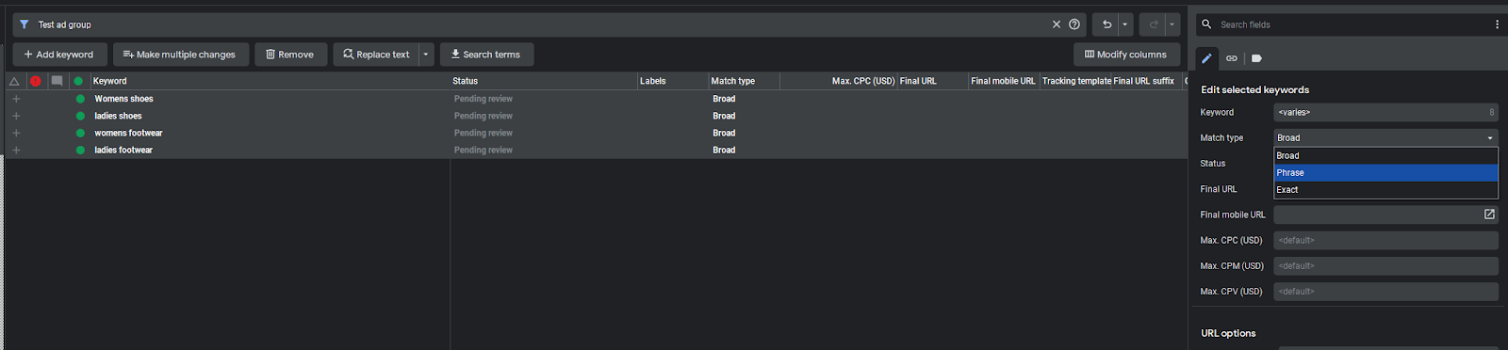1508x350 pixels.
Task: Open the filter help question mark icon
Action: coord(1074,24)
